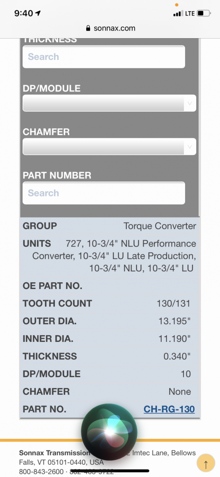The height and width of the screenshot is (477, 220).
Task: Tap the battery icon in status bar
Action: pyautogui.click(x=204, y=14)
